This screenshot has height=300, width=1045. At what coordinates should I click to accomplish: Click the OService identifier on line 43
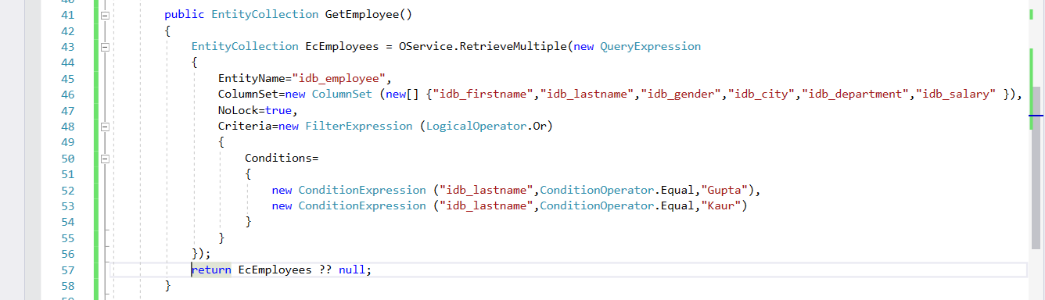coord(425,47)
